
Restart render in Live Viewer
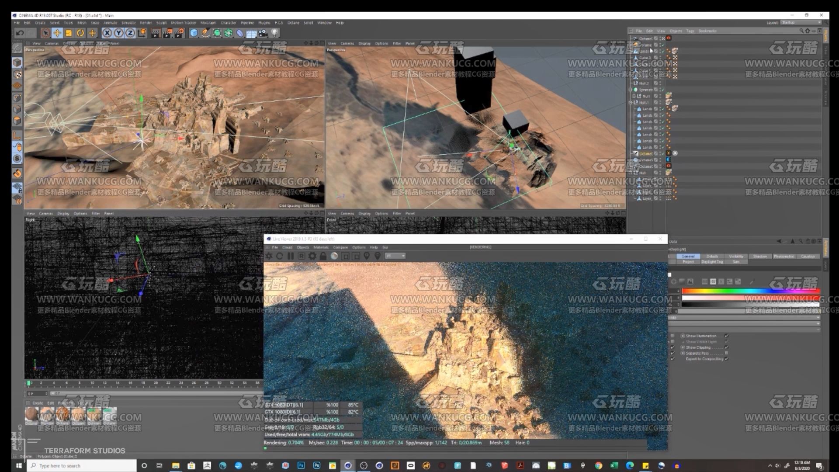click(x=280, y=256)
